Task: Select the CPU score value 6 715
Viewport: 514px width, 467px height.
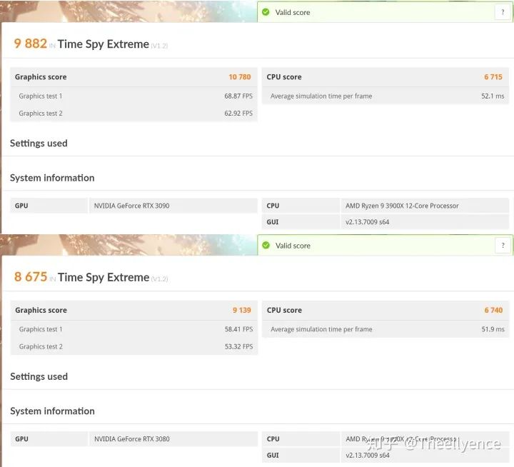Action: point(493,77)
